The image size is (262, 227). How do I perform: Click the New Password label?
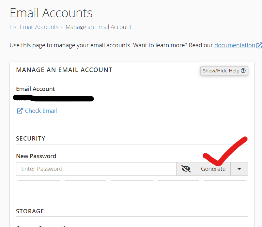36,156
